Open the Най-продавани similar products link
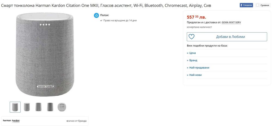272x128 pixels. click(199, 68)
